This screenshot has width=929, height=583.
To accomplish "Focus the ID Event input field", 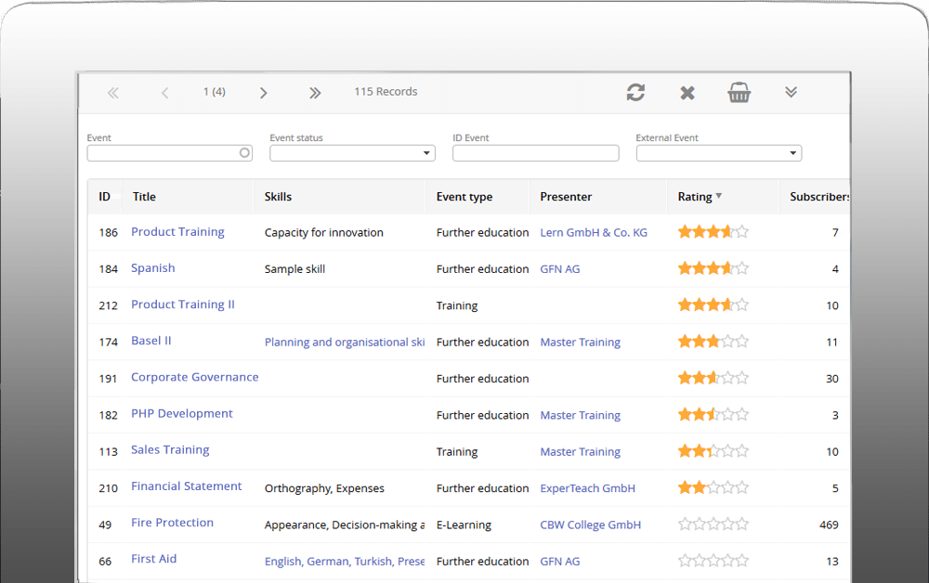I will [536, 153].
